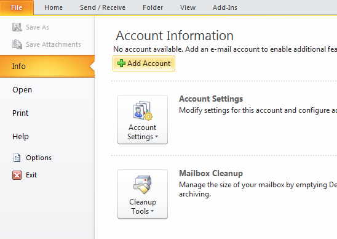Click the Save As label text

(x=38, y=27)
